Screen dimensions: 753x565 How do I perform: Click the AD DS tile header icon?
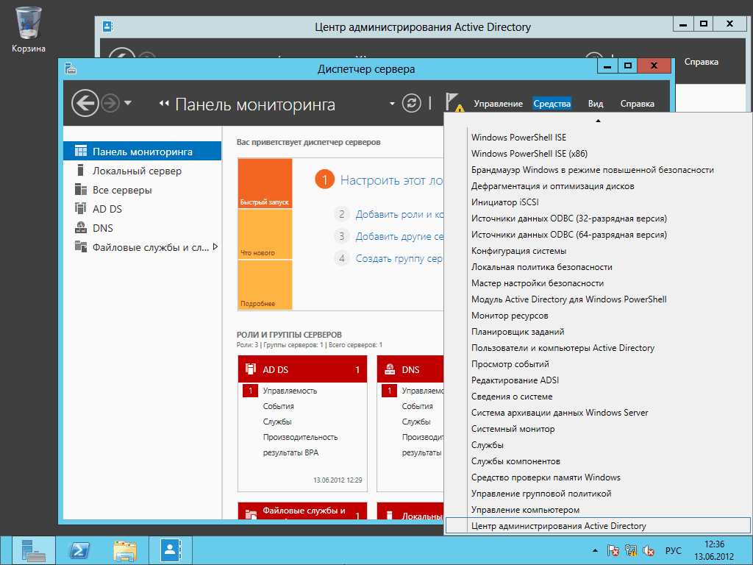click(251, 369)
